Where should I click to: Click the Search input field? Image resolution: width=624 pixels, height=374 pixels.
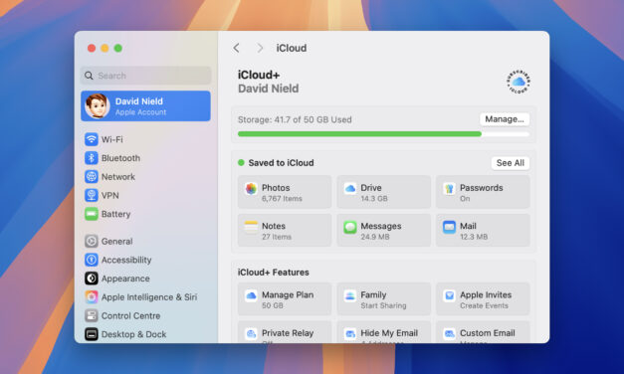[x=145, y=76]
